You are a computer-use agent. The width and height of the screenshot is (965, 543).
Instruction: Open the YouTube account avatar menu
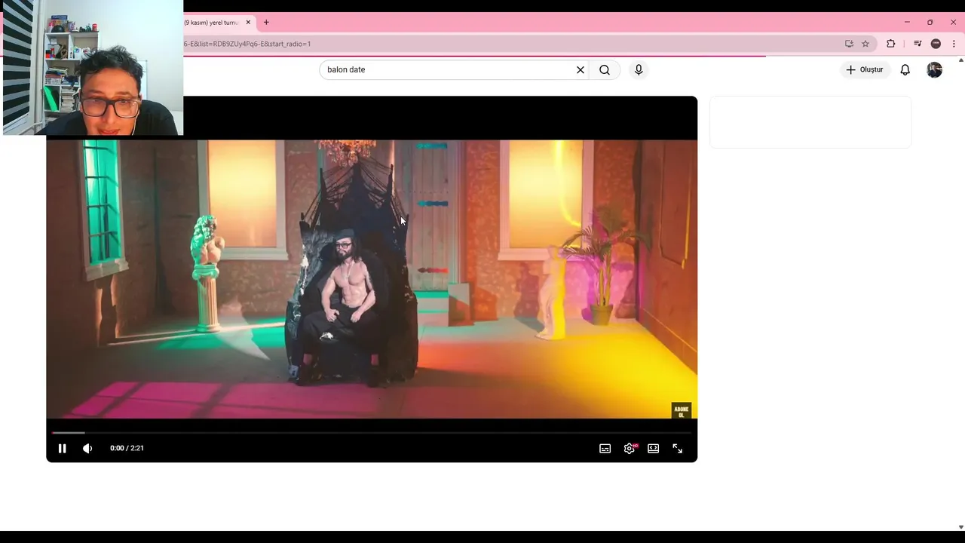(x=934, y=69)
